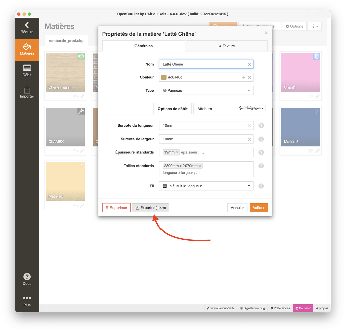
Task: Open the Plus menu in sidebar
Action: click(x=27, y=301)
